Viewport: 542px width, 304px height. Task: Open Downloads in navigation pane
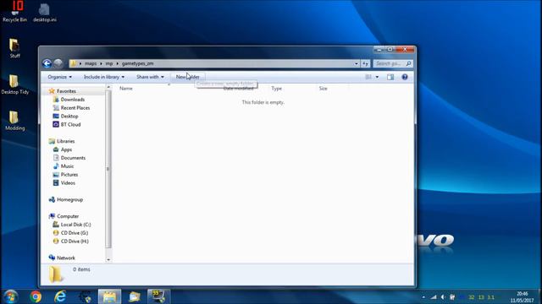point(73,100)
